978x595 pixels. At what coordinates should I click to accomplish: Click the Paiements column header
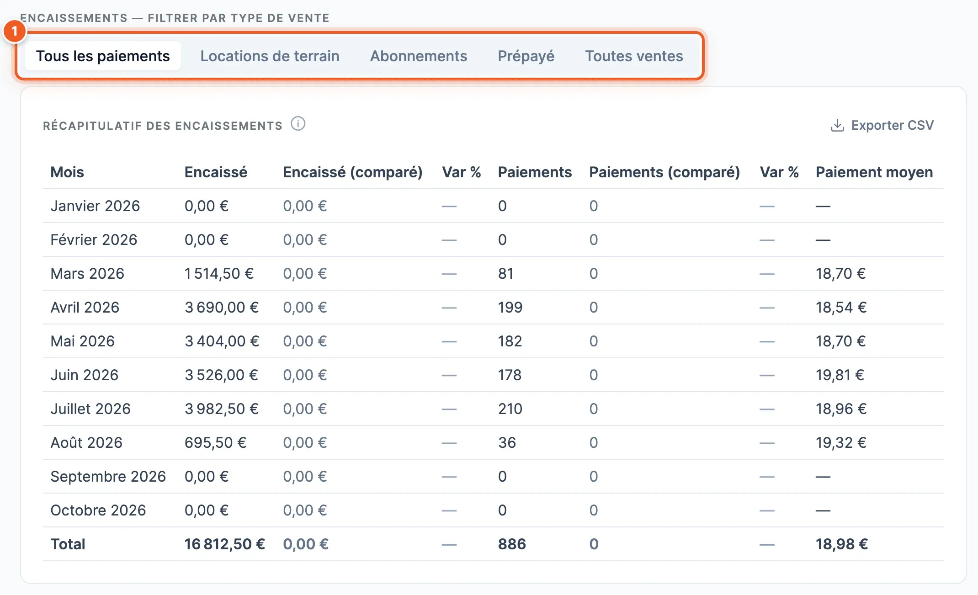pyautogui.click(x=535, y=172)
